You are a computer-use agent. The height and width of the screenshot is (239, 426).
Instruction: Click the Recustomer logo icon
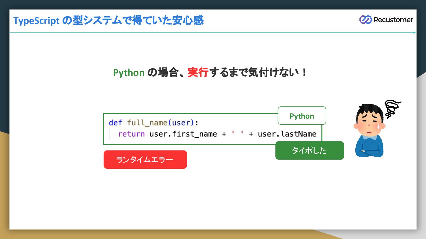point(365,19)
